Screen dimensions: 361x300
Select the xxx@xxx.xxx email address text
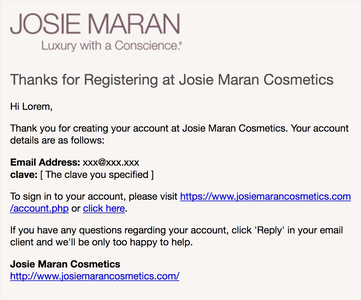coord(111,162)
